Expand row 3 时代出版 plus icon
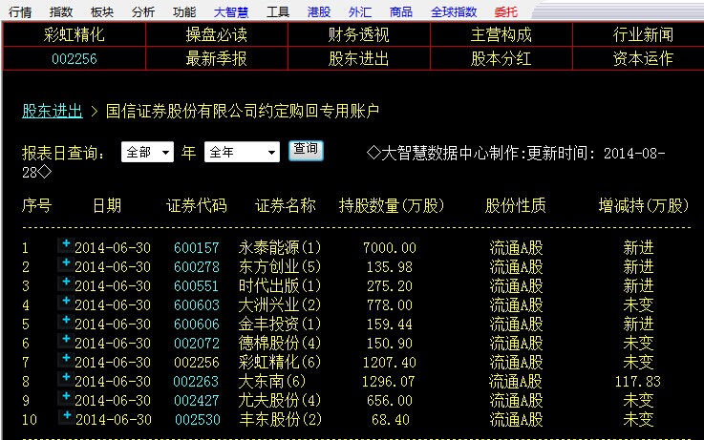 coord(66,282)
